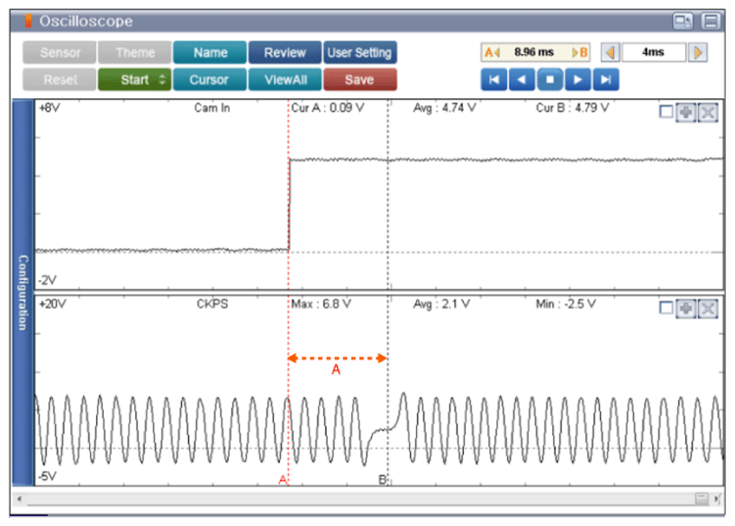Click the Cam In channel label

212,108
